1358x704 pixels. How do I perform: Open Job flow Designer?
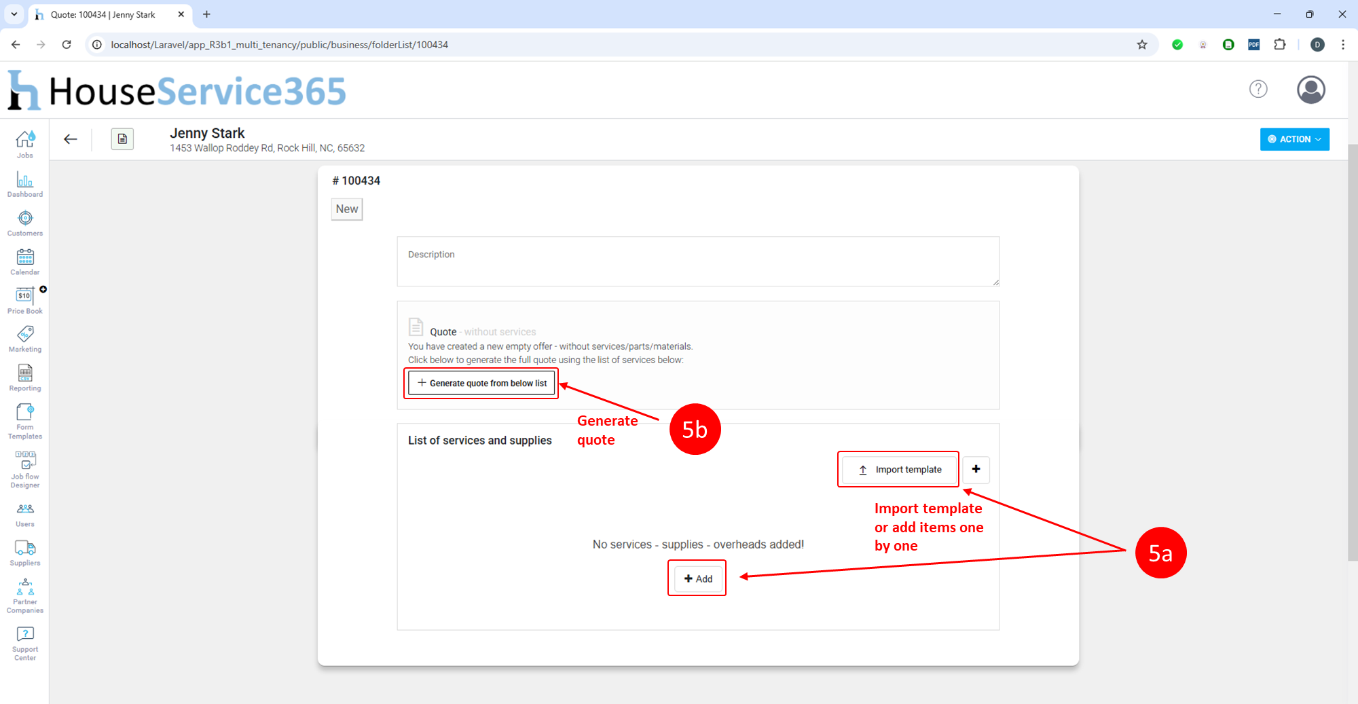(x=25, y=469)
